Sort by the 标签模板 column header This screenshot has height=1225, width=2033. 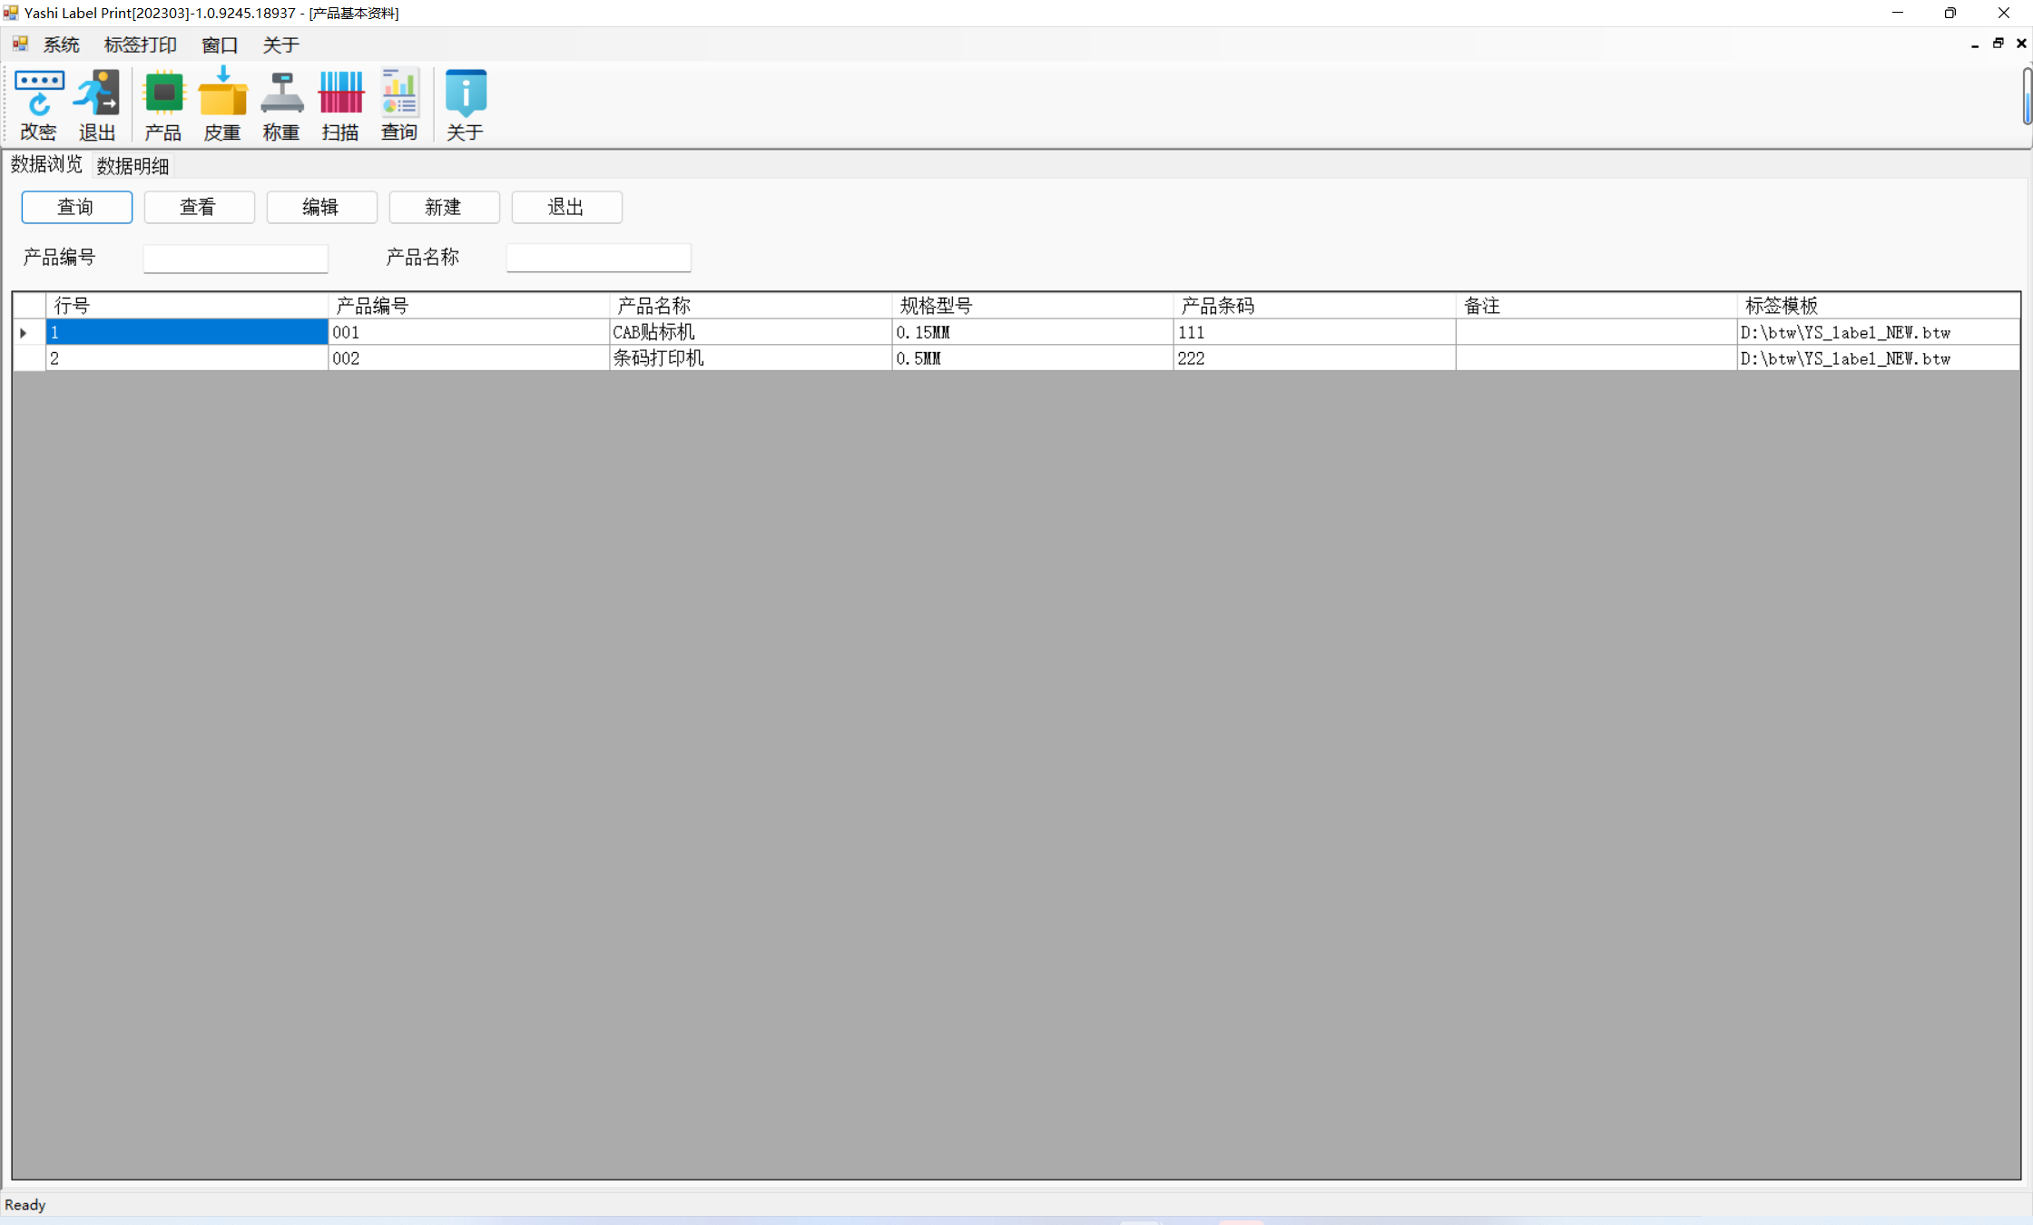click(x=1879, y=306)
